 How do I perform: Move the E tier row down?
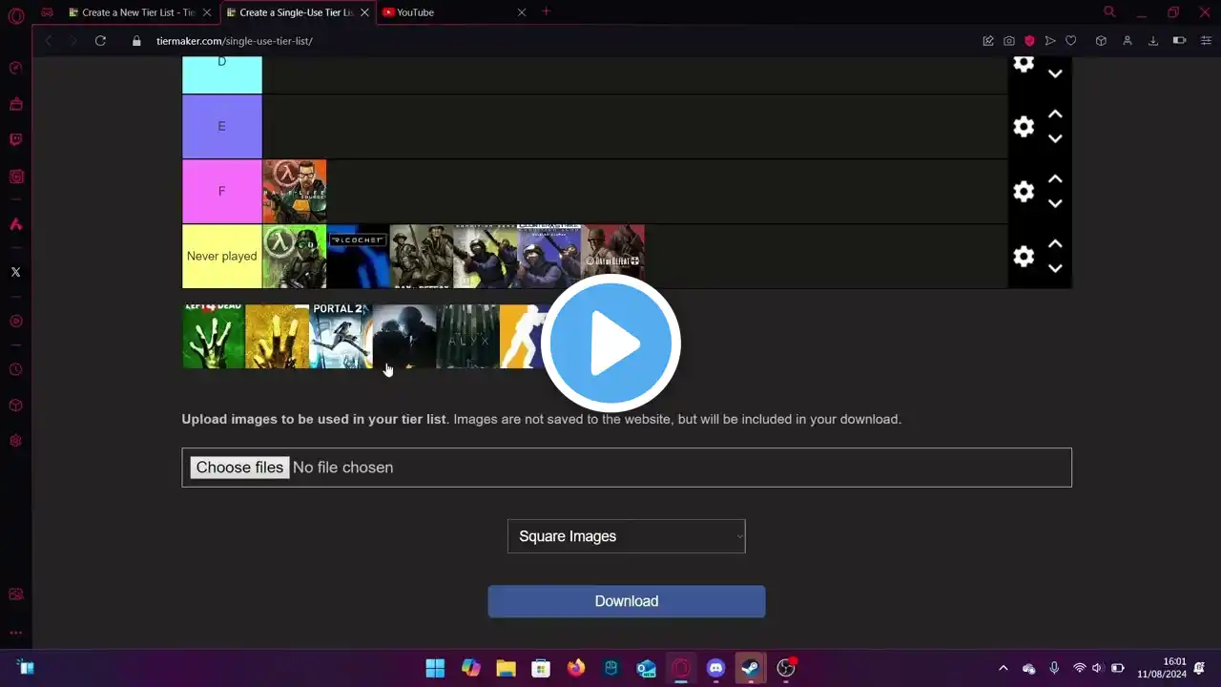[x=1055, y=138]
